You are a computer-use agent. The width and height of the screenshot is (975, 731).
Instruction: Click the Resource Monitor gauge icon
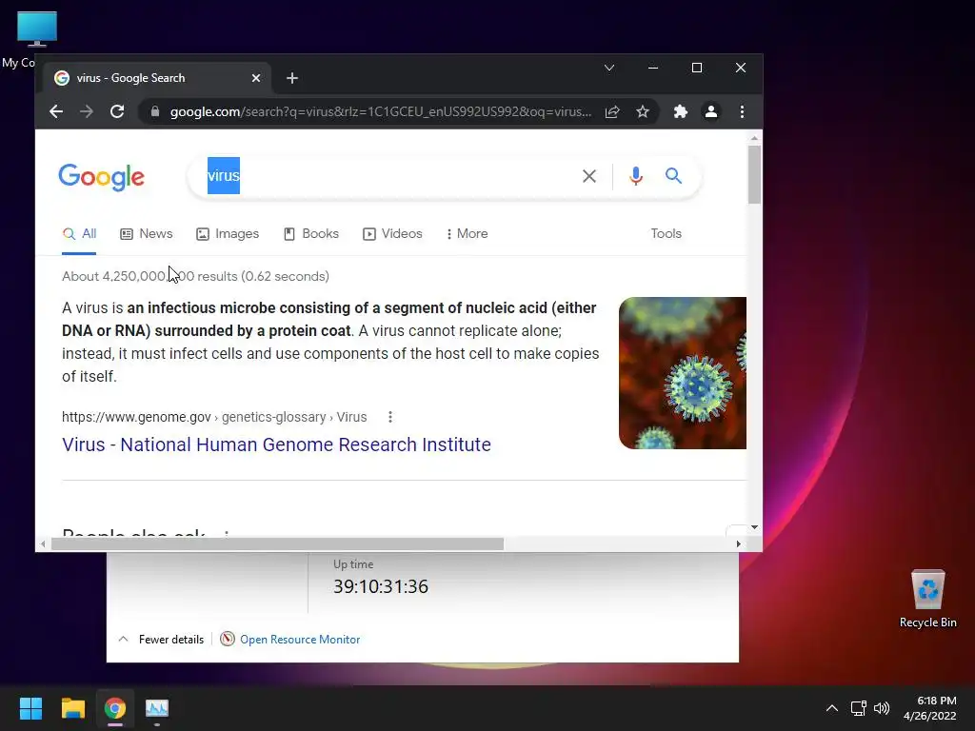(x=228, y=639)
